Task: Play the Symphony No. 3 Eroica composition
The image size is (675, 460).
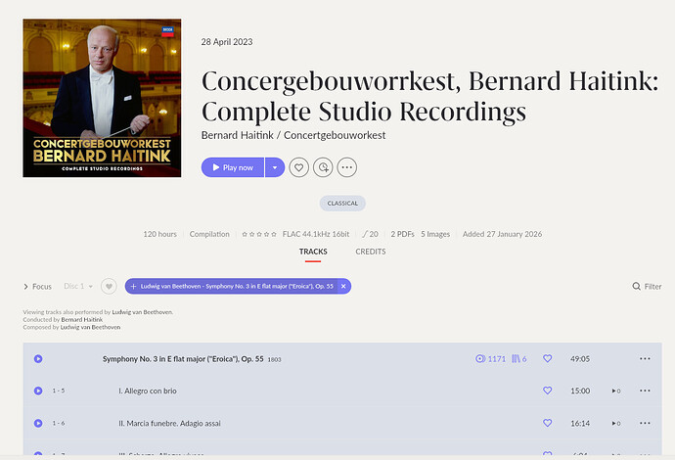Action: pyautogui.click(x=38, y=359)
